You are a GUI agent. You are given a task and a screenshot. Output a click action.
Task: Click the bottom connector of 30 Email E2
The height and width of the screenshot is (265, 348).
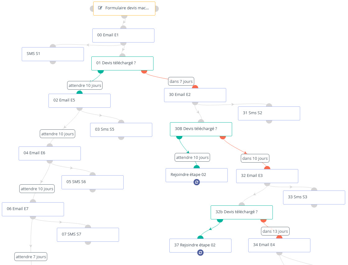coord(195,103)
